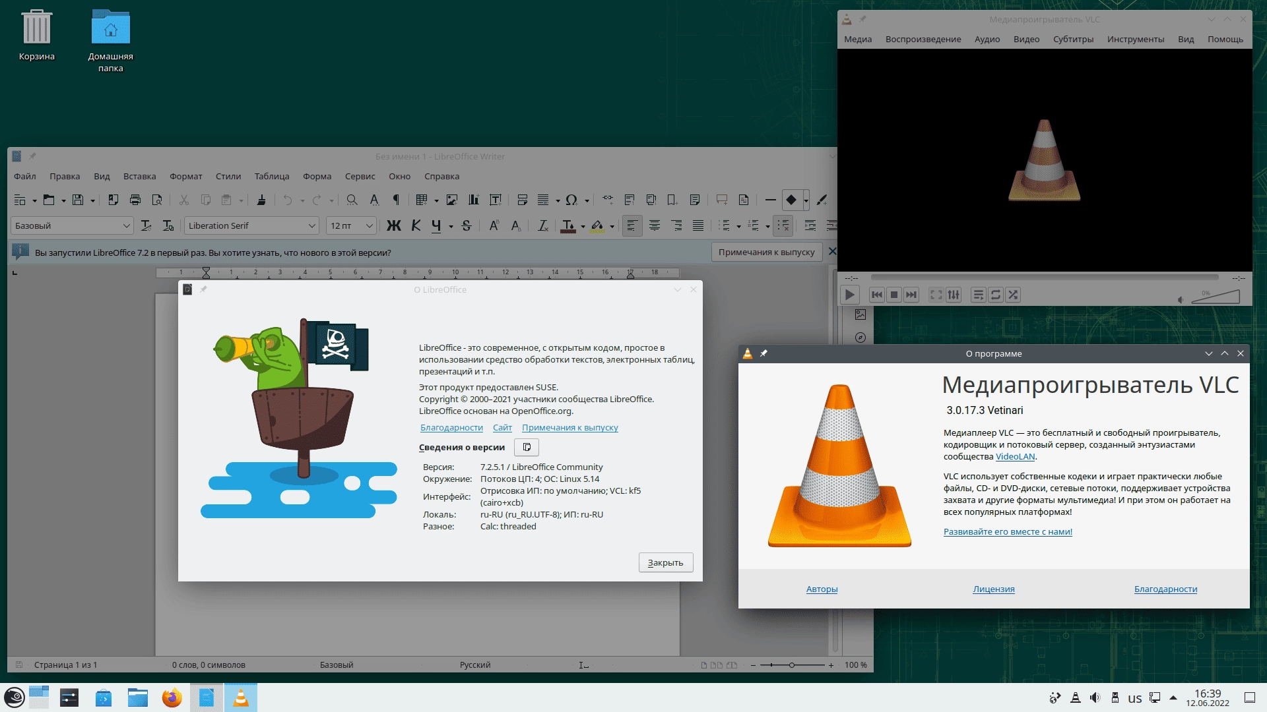Apply superscript in Writer formatting bar
Image resolution: width=1267 pixels, height=712 pixels.
tap(494, 225)
